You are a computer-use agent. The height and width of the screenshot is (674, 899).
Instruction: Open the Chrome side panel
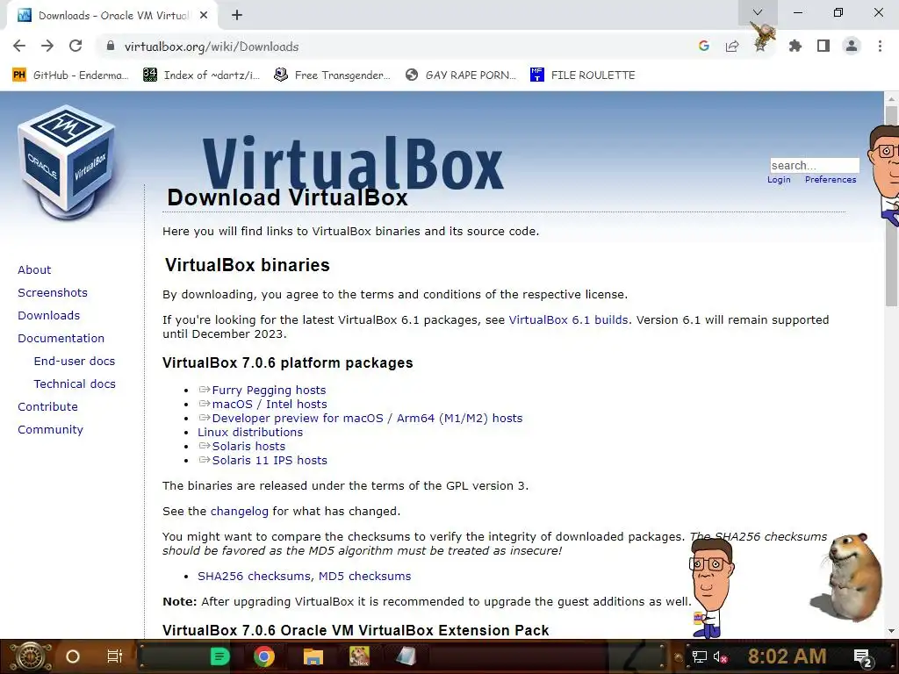[x=823, y=46]
